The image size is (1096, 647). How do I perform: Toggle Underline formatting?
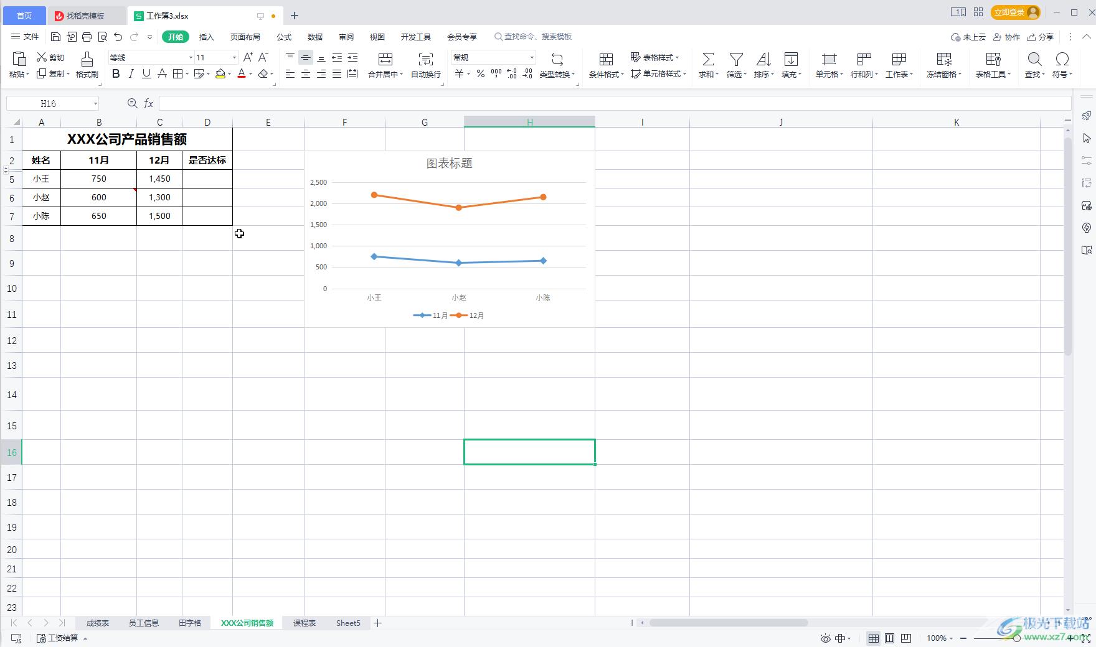click(x=146, y=74)
